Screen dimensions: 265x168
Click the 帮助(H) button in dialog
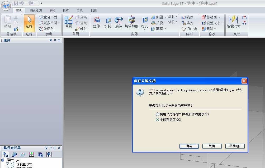pyautogui.click(x=235, y=146)
